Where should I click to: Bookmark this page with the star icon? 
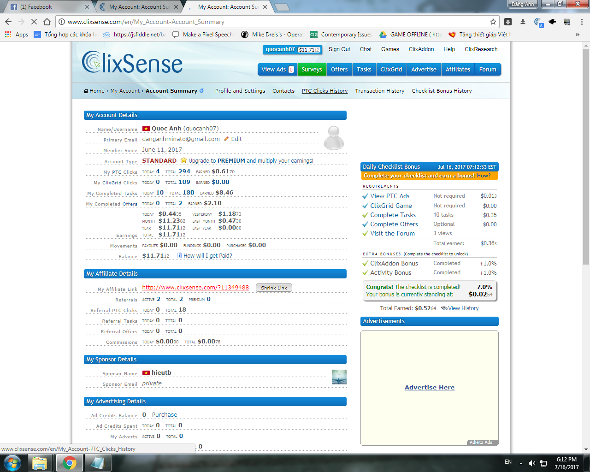tap(493, 22)
